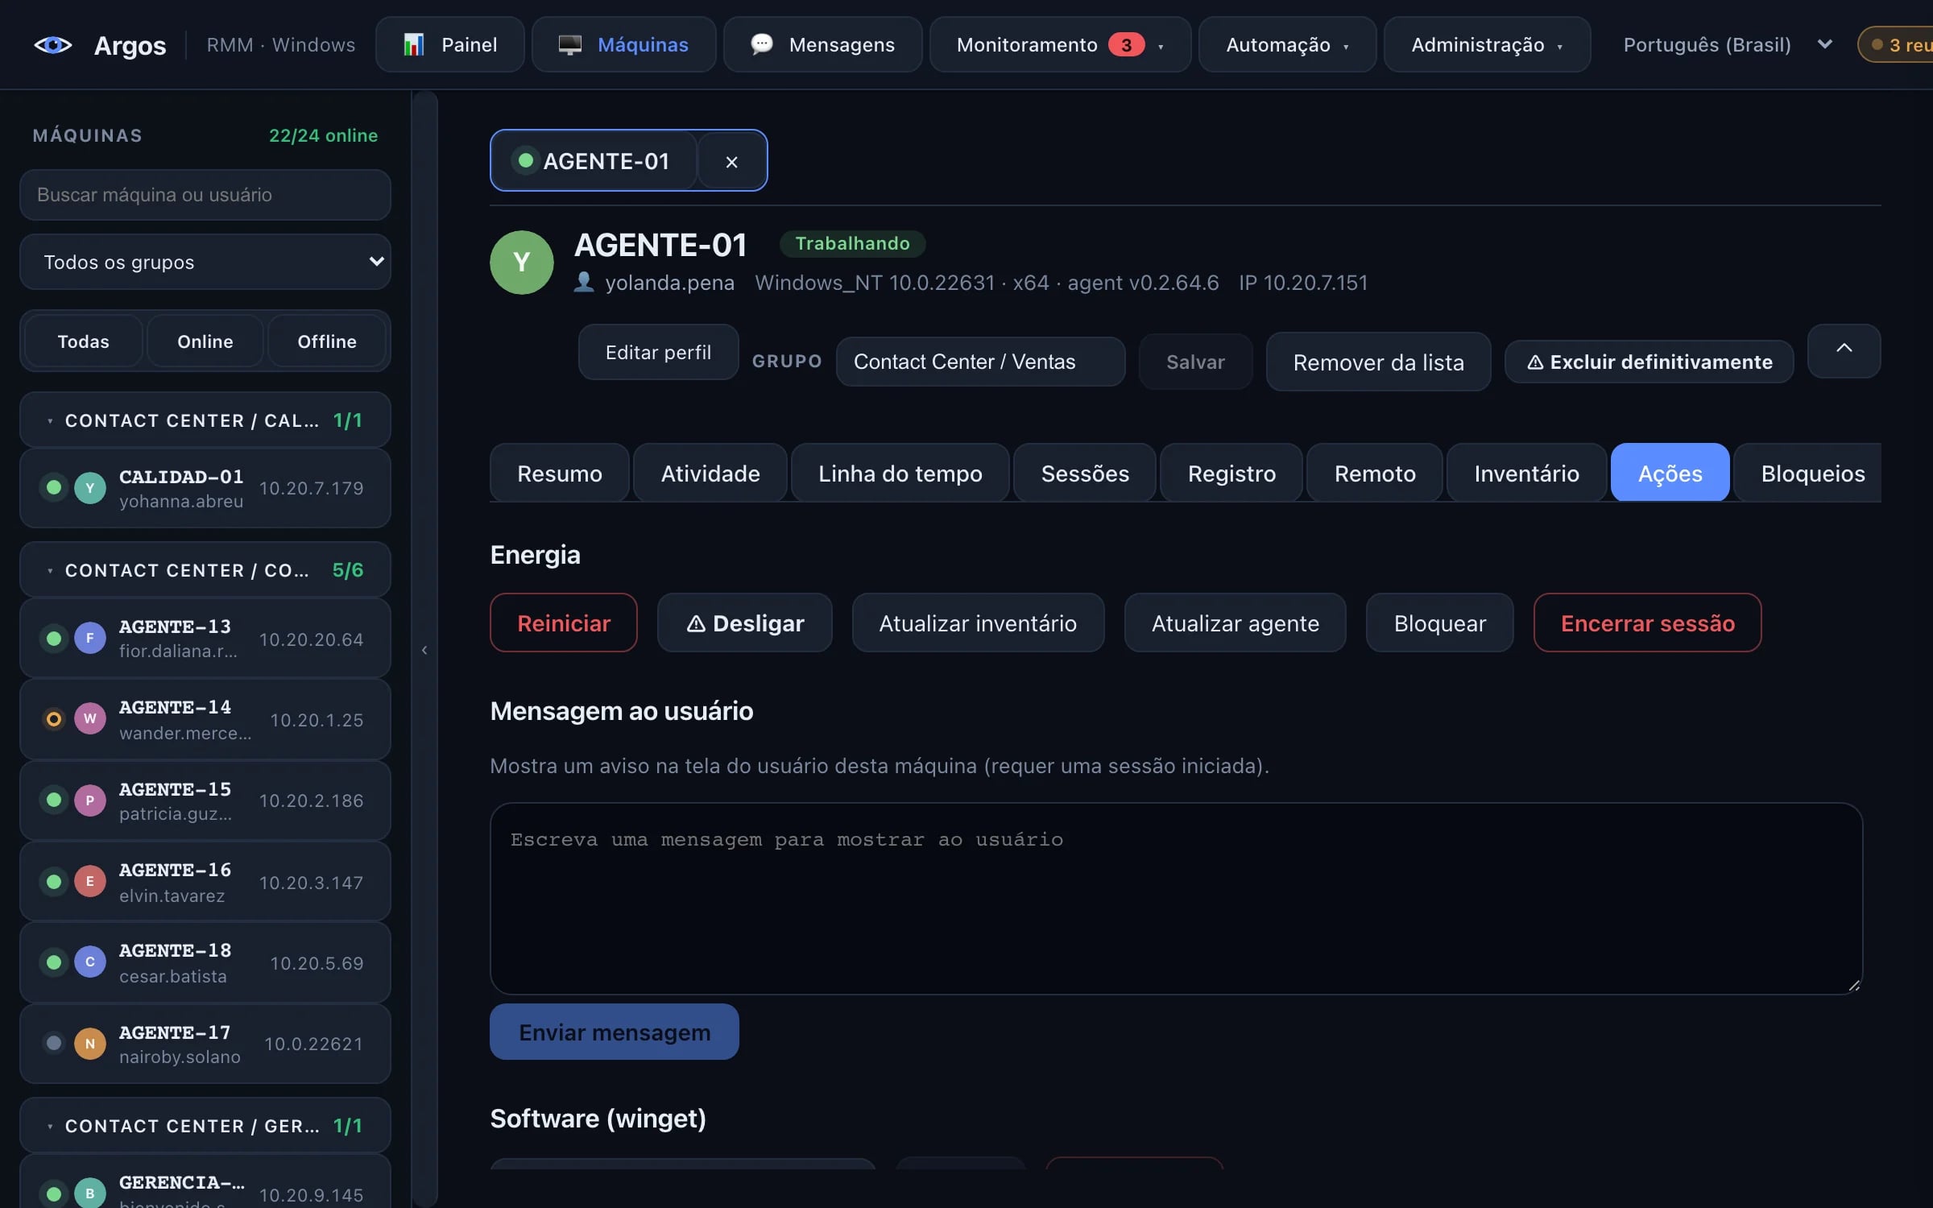Click the green status dot in AGENTE-01 tab
Image resolution: width=1933 pixels, height=1208 pixels.
coord(526,160)
